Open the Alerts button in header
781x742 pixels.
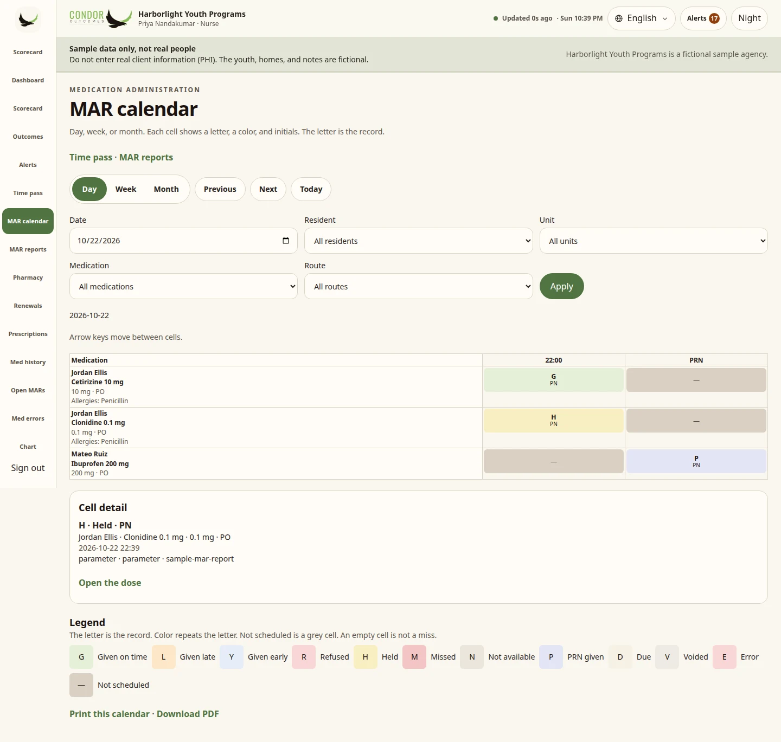(703, 18)
